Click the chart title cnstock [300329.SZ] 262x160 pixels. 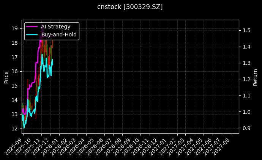130,7
